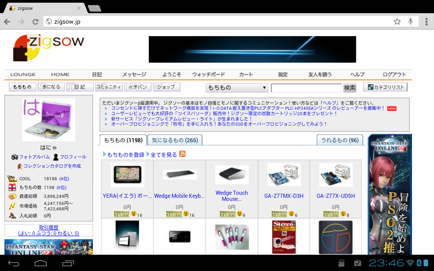Click the イチバン sub-navigation button

point(138,87)
